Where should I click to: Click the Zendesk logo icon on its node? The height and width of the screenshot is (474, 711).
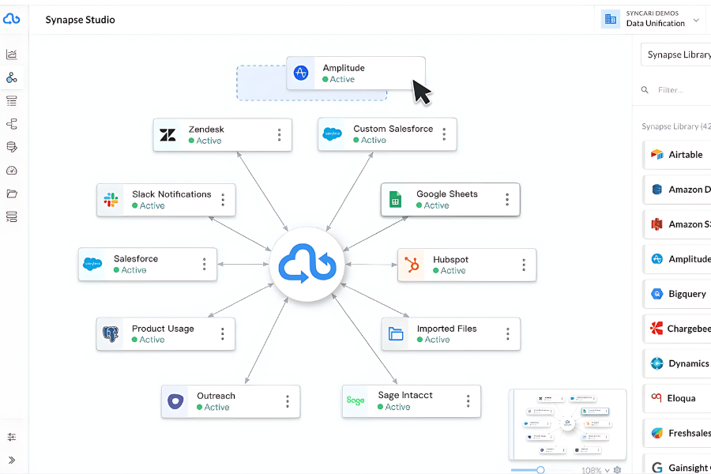[168, 135]
